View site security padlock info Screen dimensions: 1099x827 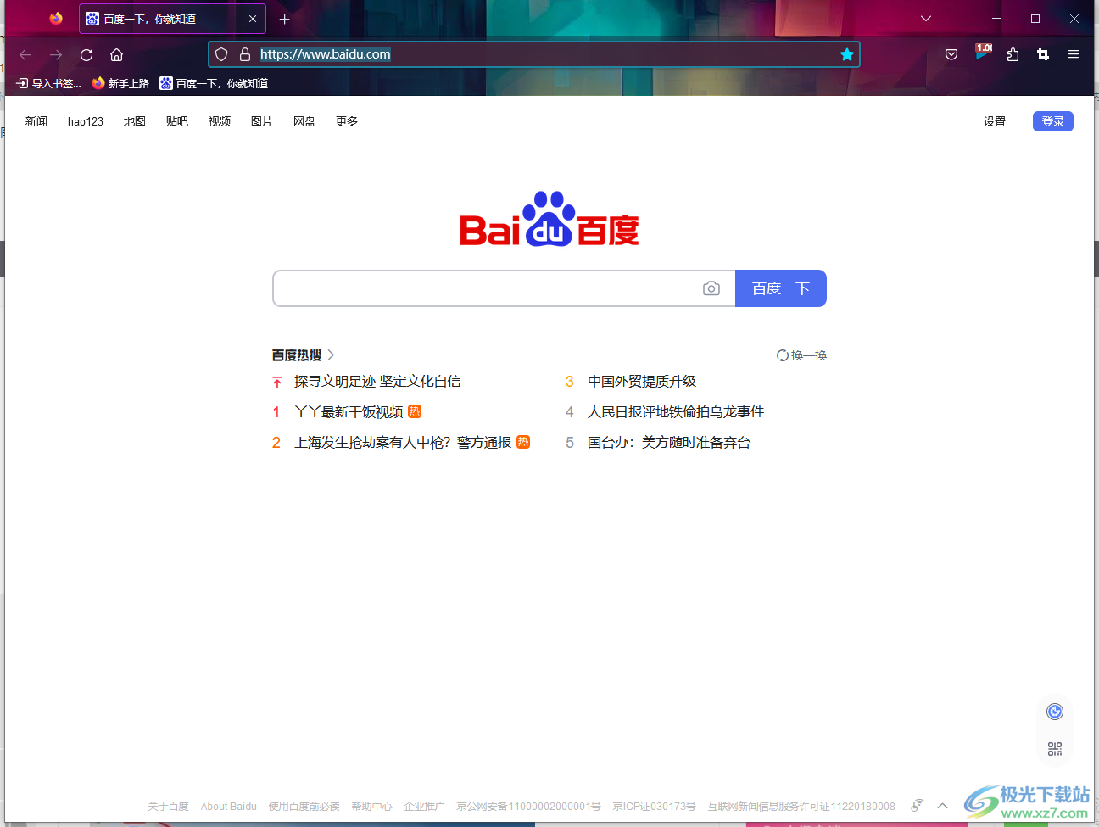pos(245,54)
